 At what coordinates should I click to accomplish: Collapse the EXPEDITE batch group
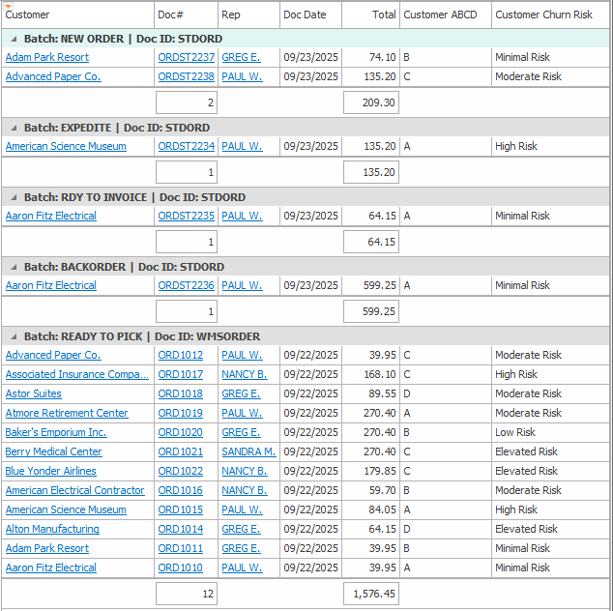tap(14, 128)
